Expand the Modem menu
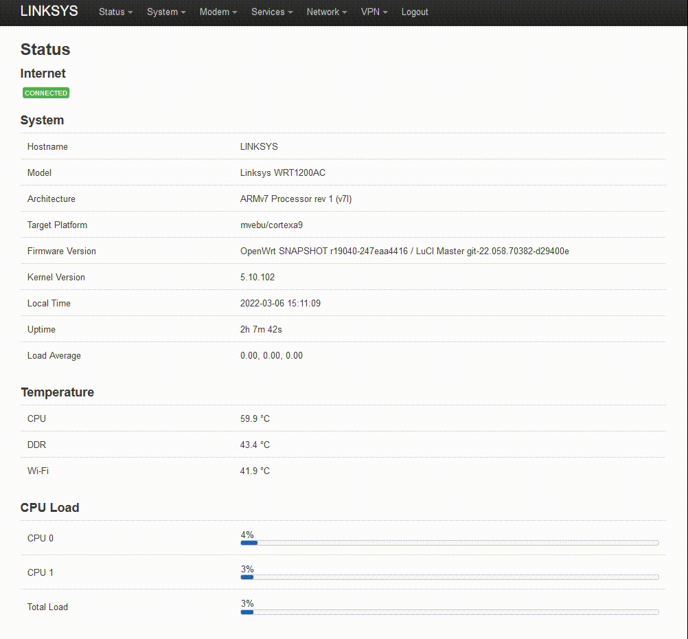 tap(218, 12)
